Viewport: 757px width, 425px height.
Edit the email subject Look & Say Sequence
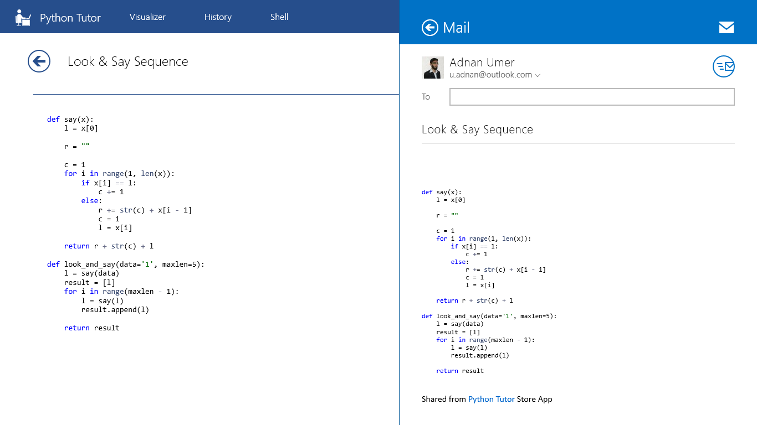[477, 129]
